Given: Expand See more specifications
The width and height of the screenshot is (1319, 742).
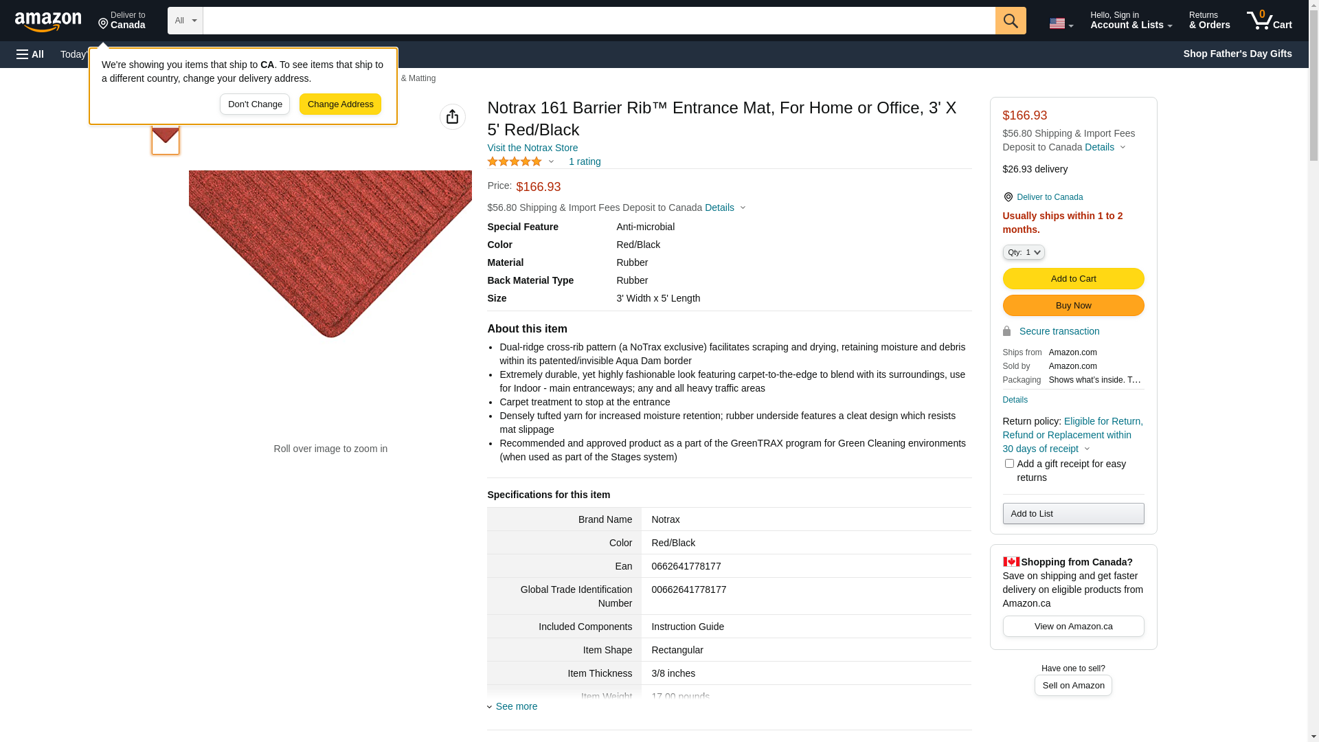Looking at the screenshot, I should (x=516, y=706).
